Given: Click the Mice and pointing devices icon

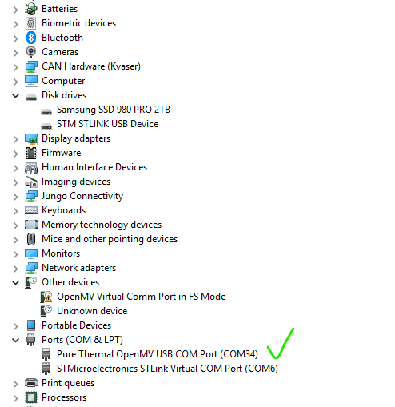Looking at the screenshot, I should [31, 239].
